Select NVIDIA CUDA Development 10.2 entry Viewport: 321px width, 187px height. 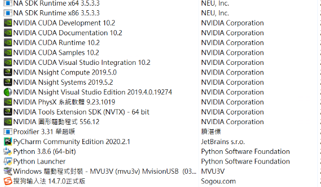click(64, 23)
